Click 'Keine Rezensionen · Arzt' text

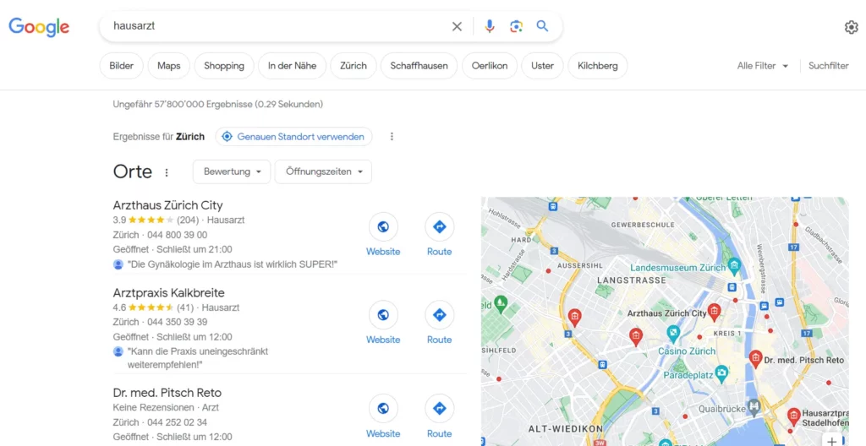click(x=166, y=407)
